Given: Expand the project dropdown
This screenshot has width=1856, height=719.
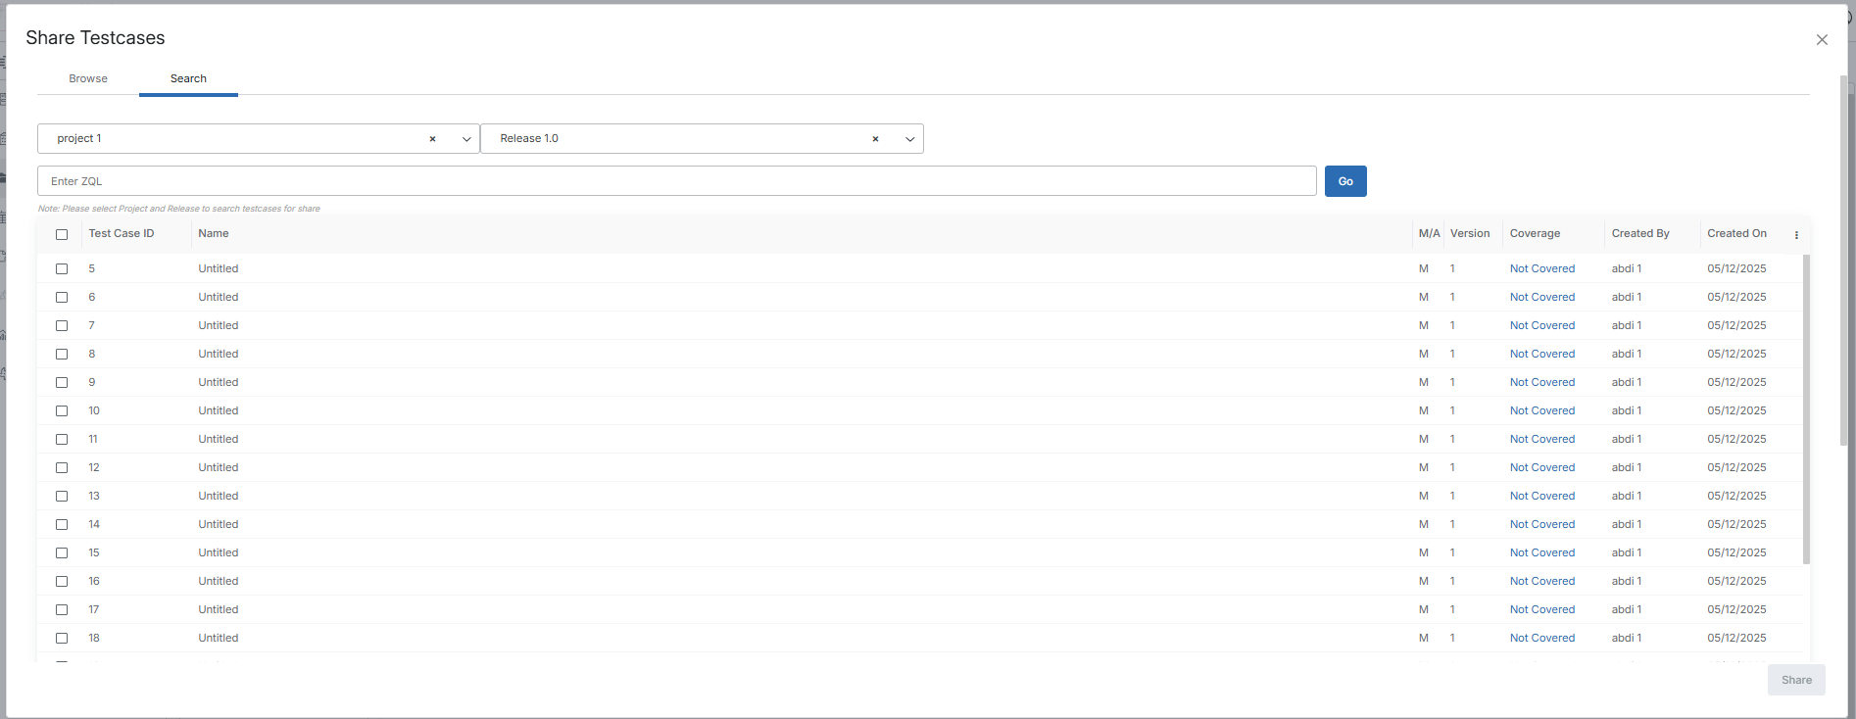Looking at the screenshot, I should pyautogui.click(x=466, y=139).
